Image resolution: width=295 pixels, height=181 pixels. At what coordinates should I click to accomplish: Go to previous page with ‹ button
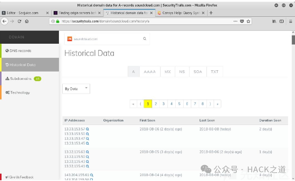140,104
